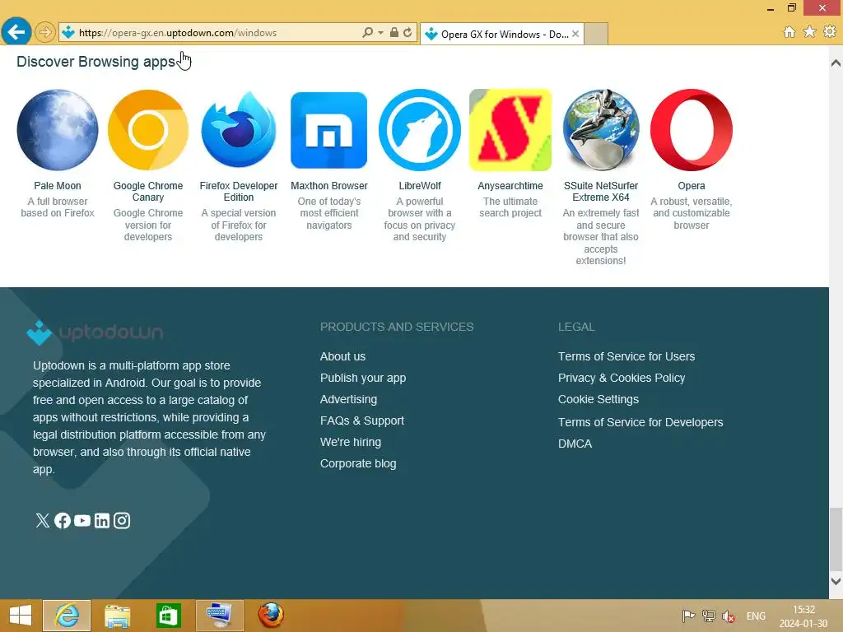Click the security lock icon in address bar
The image size is (843, 632).
pos(394,32)
